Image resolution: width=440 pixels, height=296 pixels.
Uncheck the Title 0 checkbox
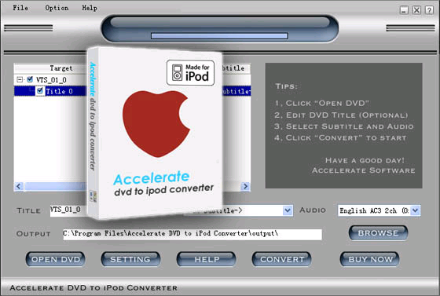click(x=40, y=91)
